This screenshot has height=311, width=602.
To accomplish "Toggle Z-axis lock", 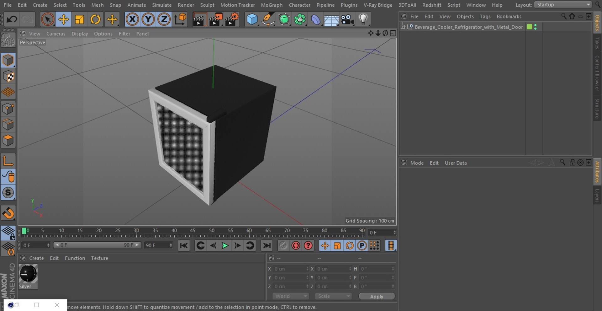I will 164,19.
